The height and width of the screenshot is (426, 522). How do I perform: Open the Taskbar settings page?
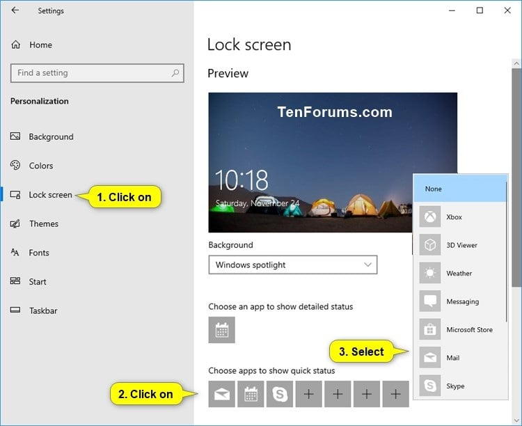pos(33,310)
